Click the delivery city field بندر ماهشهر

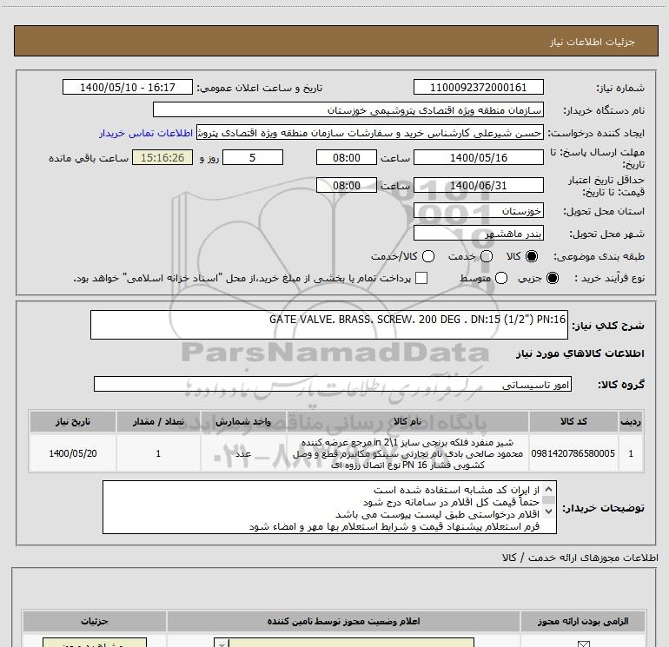[x=478, y=233]
